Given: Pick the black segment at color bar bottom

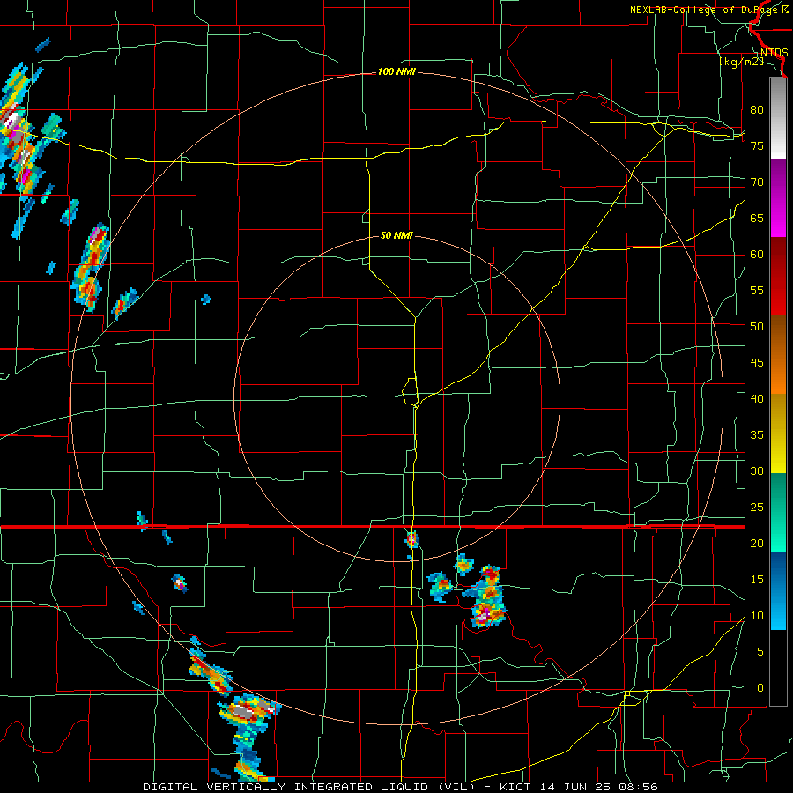Looking at the screenshot, I should [778, 668].
